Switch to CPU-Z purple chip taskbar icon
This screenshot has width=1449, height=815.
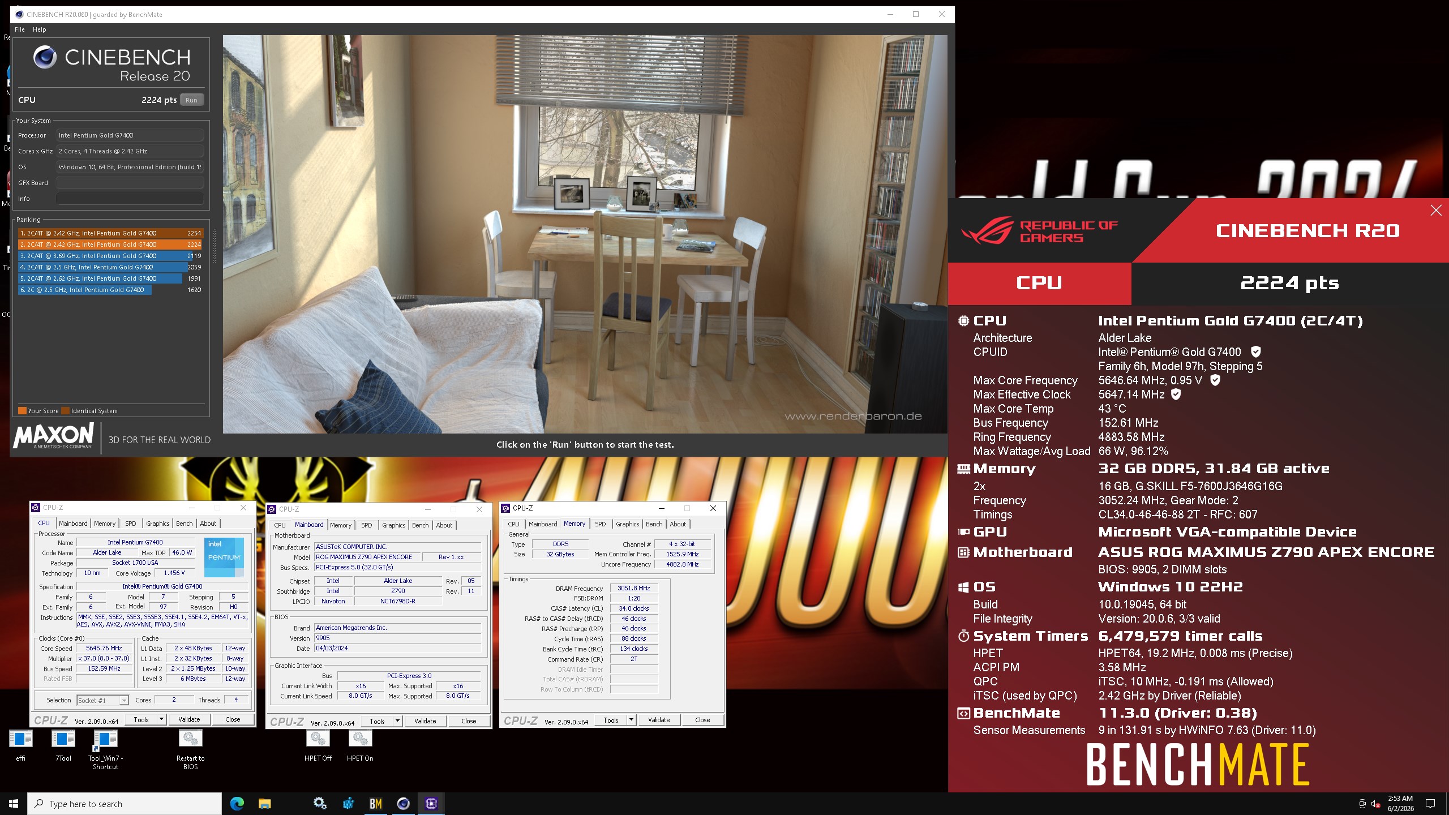pyautogui.click(x=431, y=804)
